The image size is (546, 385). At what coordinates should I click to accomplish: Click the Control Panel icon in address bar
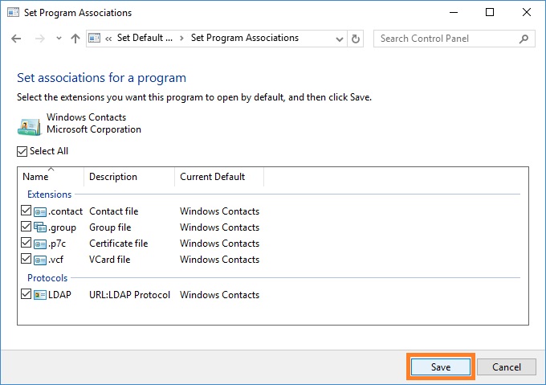tap(95, 38)
